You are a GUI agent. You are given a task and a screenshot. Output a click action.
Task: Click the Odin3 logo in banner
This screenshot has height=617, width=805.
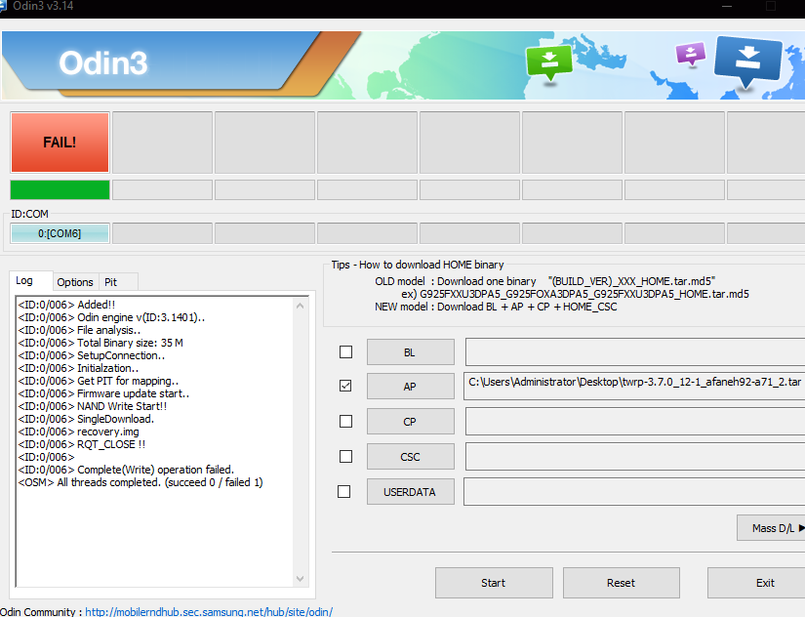coord(103,63)
